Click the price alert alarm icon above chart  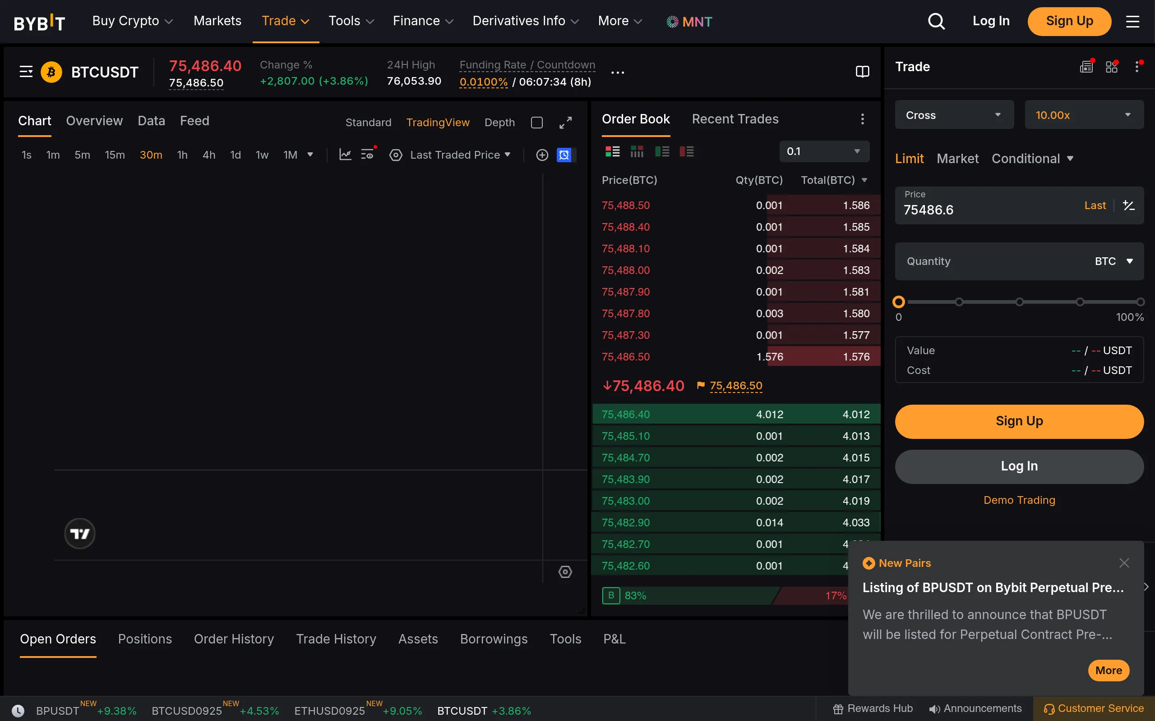click(564, 155)
